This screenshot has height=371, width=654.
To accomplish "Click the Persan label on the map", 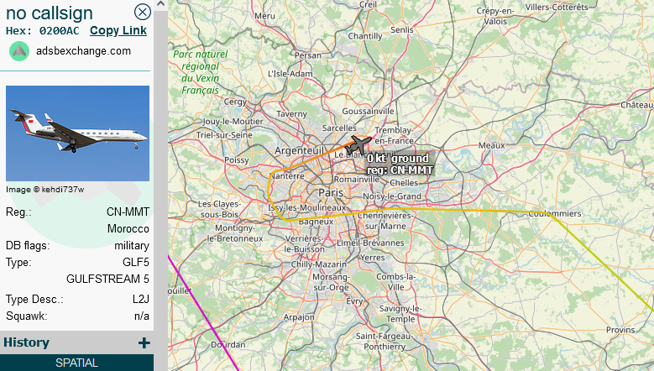I will 308,55.
